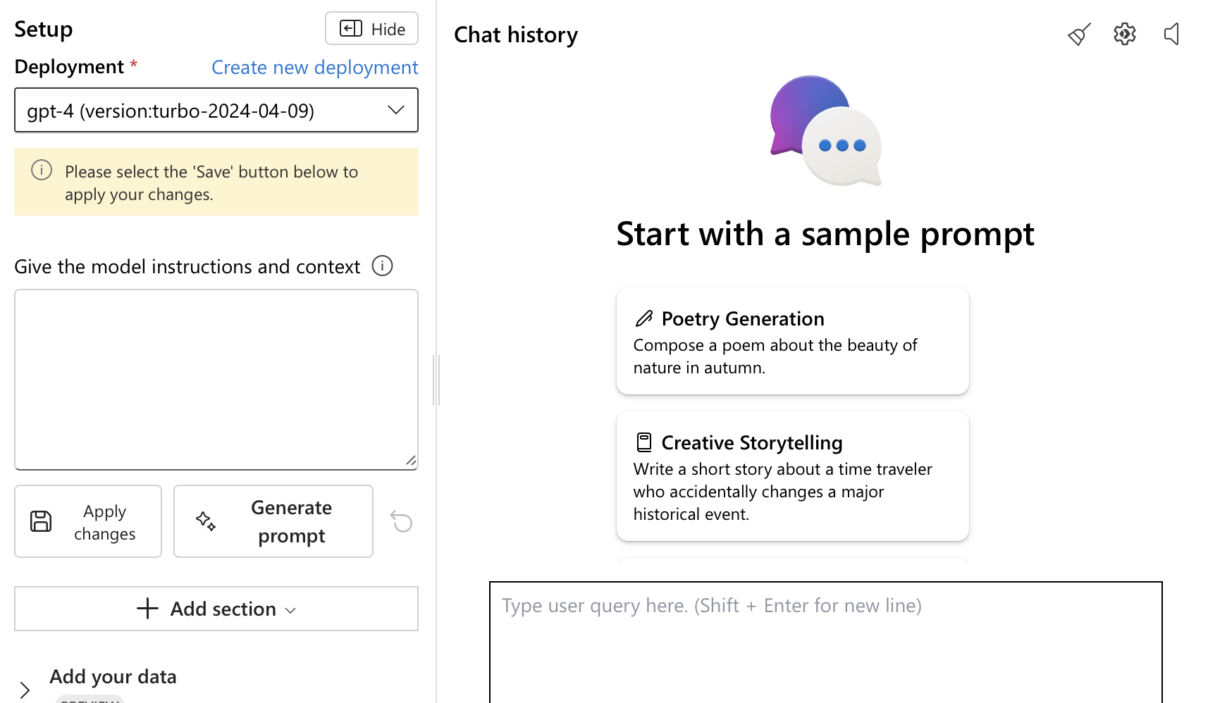The image size is (1208, 703).
Task: Click the floppy disk save icon
Action: coord(41,521)
